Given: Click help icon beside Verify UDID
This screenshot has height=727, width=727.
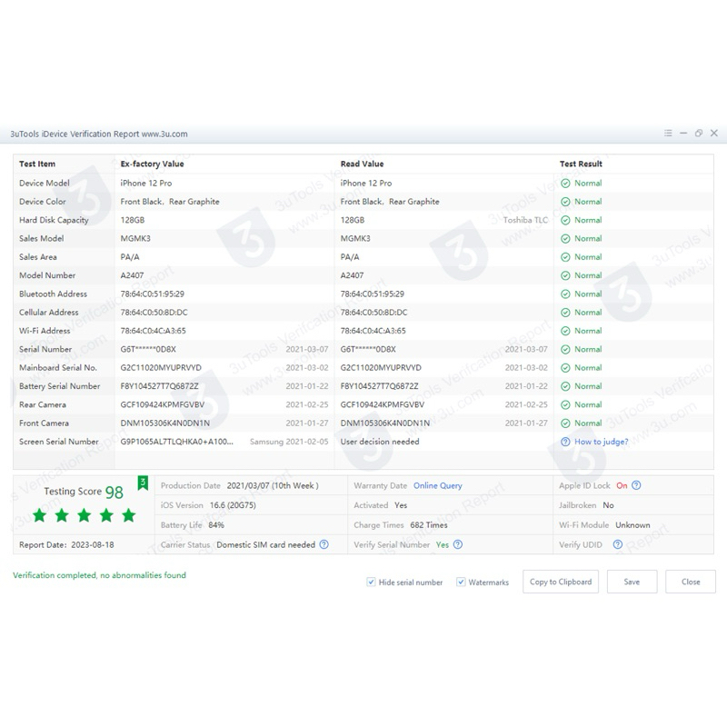Looking at the screenshot, I should click(x=618, y=545).
